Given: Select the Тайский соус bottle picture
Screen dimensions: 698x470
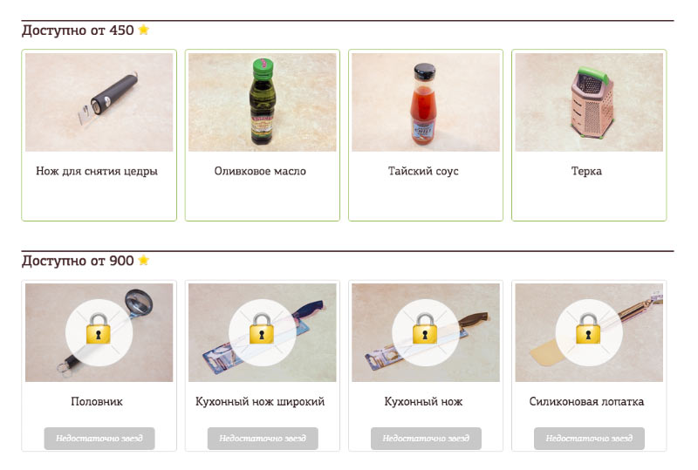Looking at the screenshot, I should point(426,102).
